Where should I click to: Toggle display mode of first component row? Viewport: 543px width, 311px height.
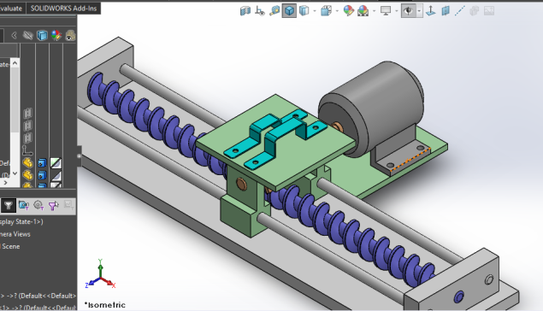(x=42, y=162)
